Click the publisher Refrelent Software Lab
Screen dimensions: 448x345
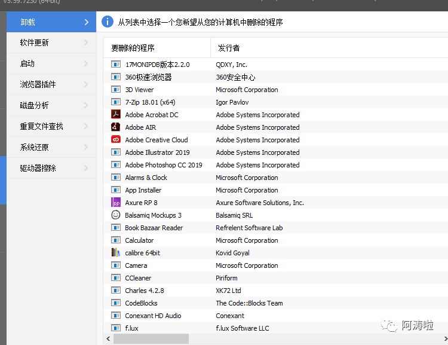coord(250,228)
